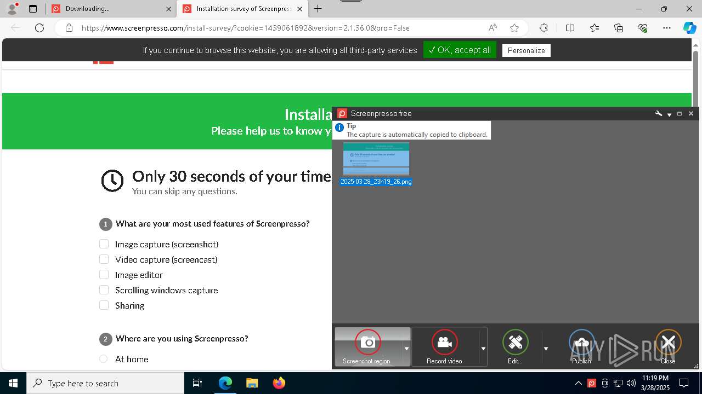
Task: Click the Screenshot region camera button
Action: (367, 347)
